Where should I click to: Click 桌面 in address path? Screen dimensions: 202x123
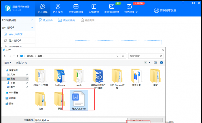click(40, 56)
